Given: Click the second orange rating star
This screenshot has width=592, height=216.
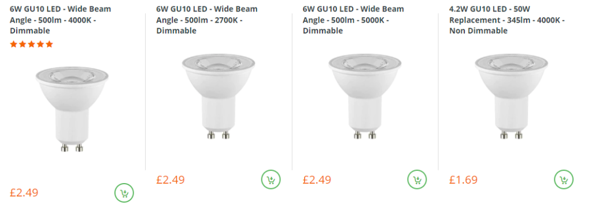Looking at the screenshot, I should click(x=23, y=44).
